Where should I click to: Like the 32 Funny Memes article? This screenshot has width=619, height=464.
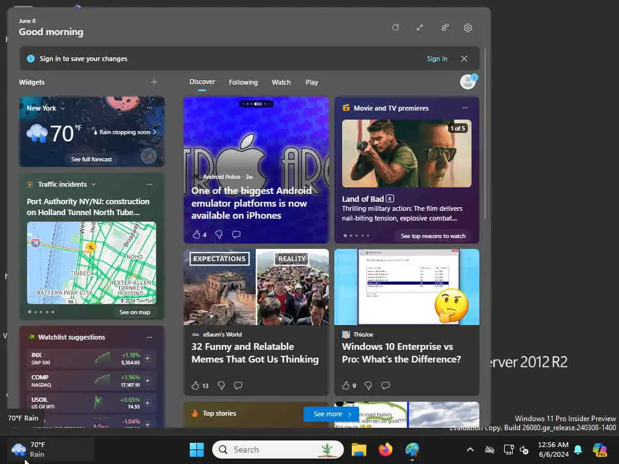(x=195, y=385)
